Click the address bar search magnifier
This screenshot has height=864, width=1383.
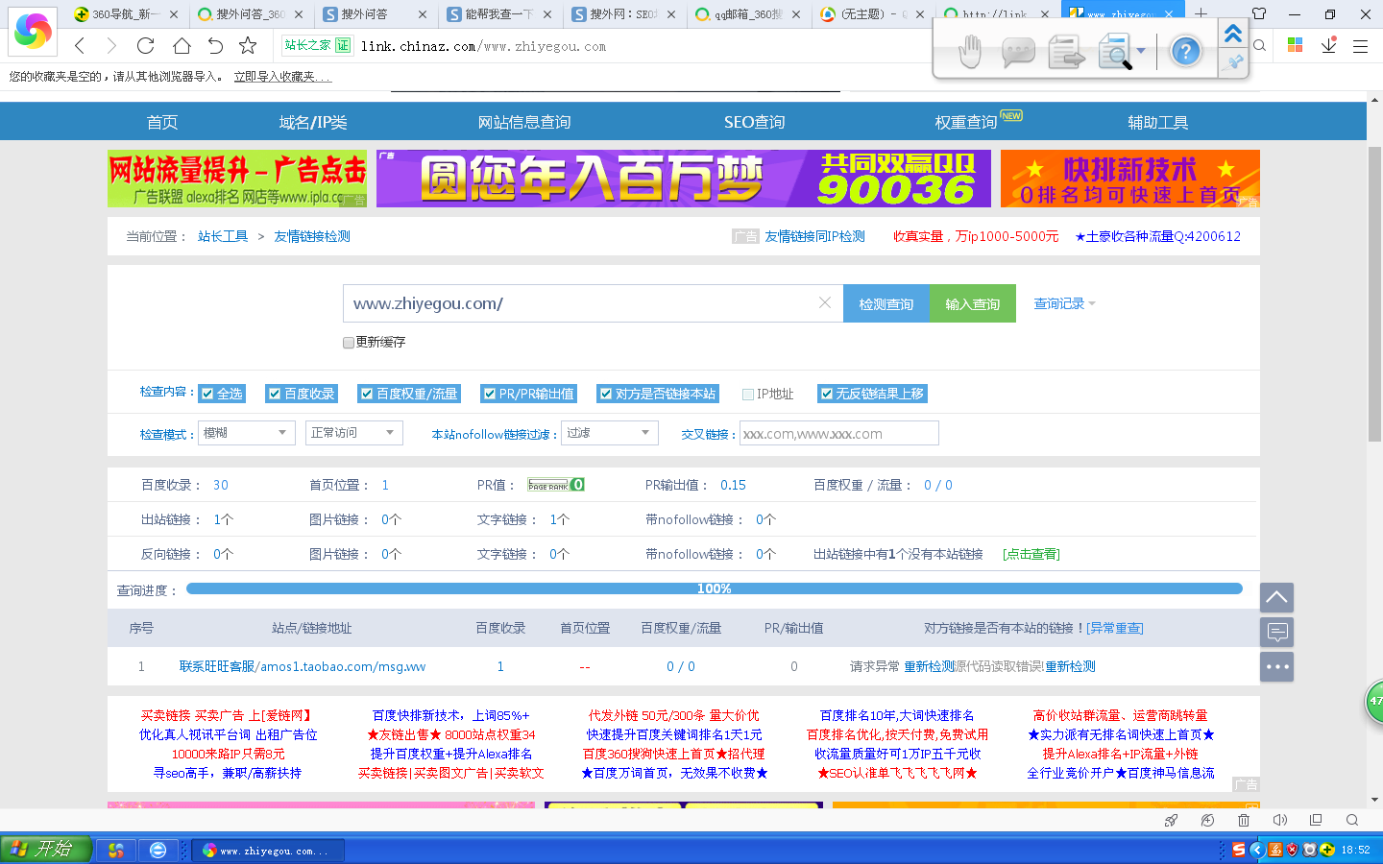click(1259, 45)
